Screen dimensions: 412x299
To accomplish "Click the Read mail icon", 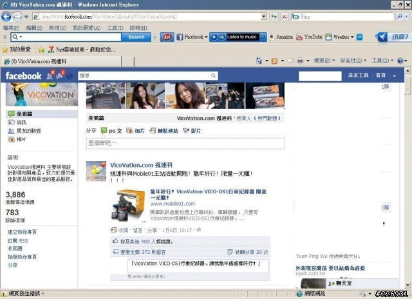I will 290,61.
